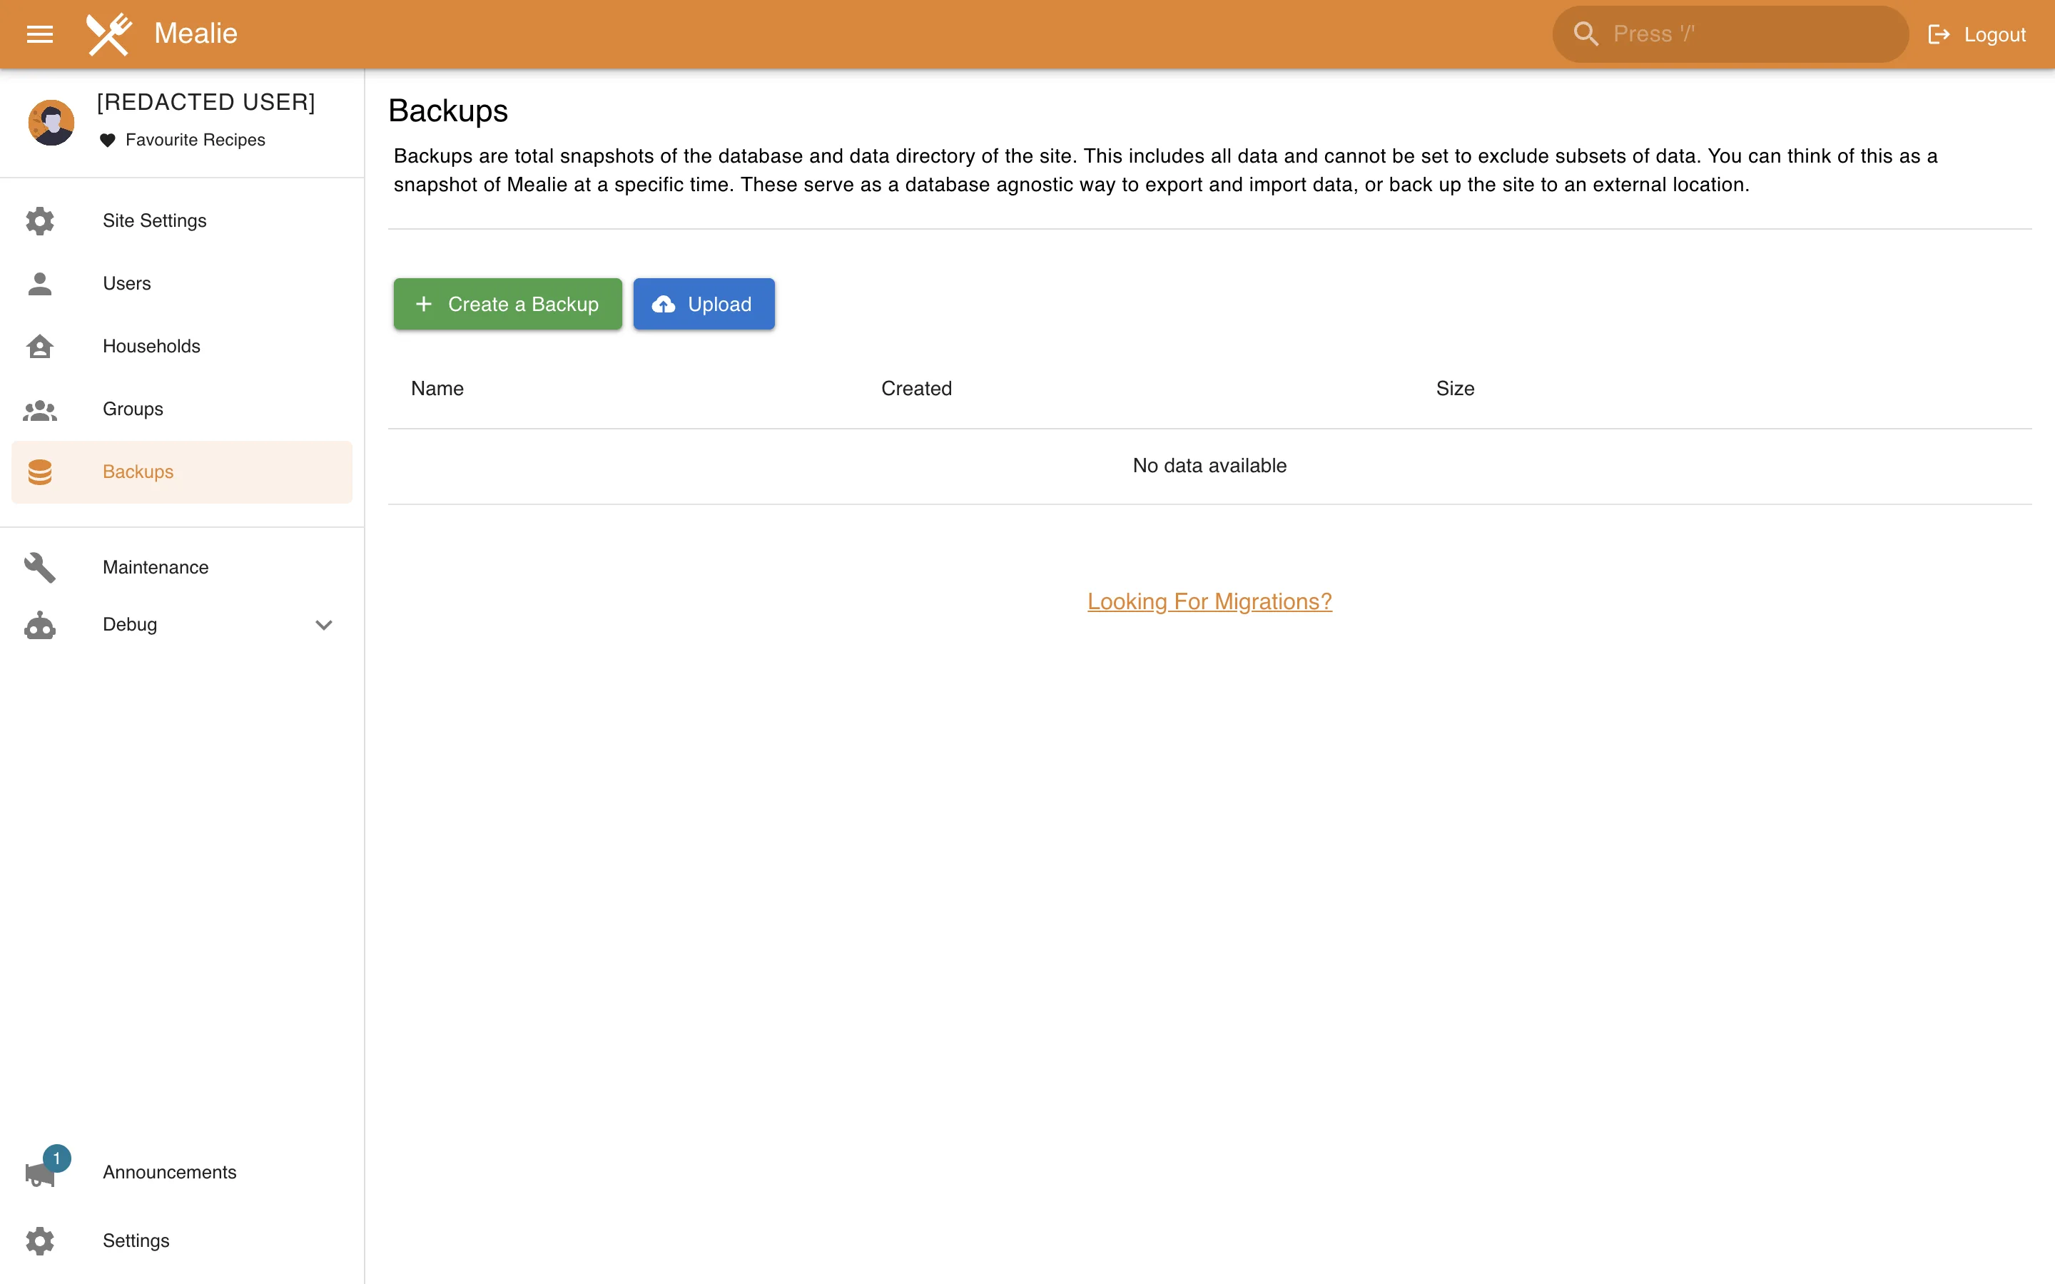Open the Mealie home title link
Image resolution: width=2055 pixels, height=1284 pixels.
(x=196, y=34)
